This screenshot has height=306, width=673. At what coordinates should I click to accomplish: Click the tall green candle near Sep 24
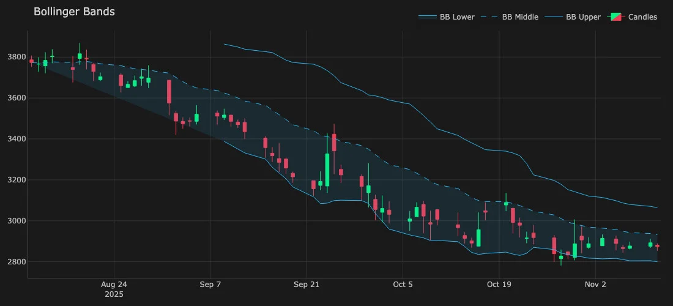point(327,170)
